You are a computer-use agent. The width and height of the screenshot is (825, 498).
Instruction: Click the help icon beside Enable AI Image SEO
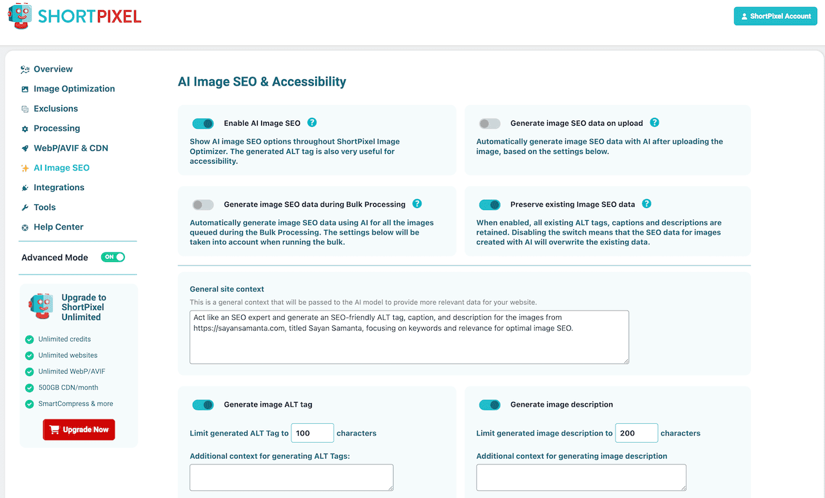tap(312, 122)
